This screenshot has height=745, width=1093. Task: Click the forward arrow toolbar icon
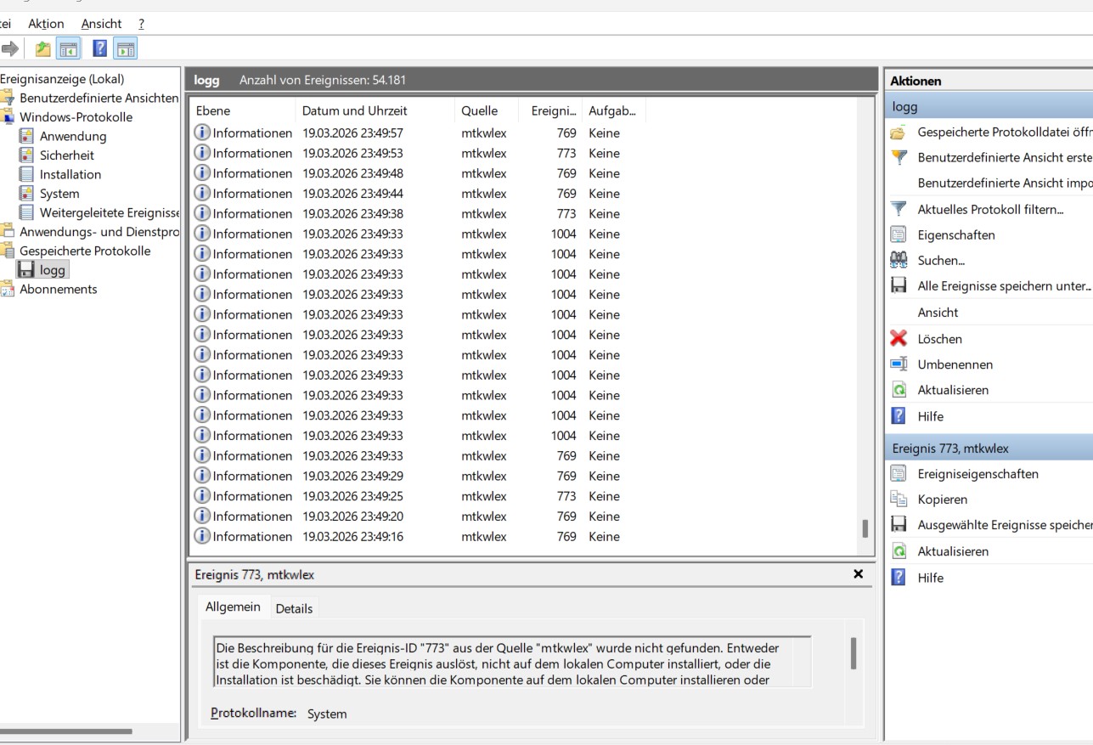point(9,49)
